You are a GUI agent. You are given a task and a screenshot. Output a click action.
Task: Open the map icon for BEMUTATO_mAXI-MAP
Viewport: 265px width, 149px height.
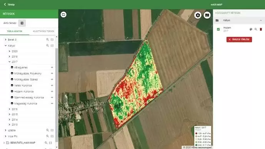[x=50, y=143]
